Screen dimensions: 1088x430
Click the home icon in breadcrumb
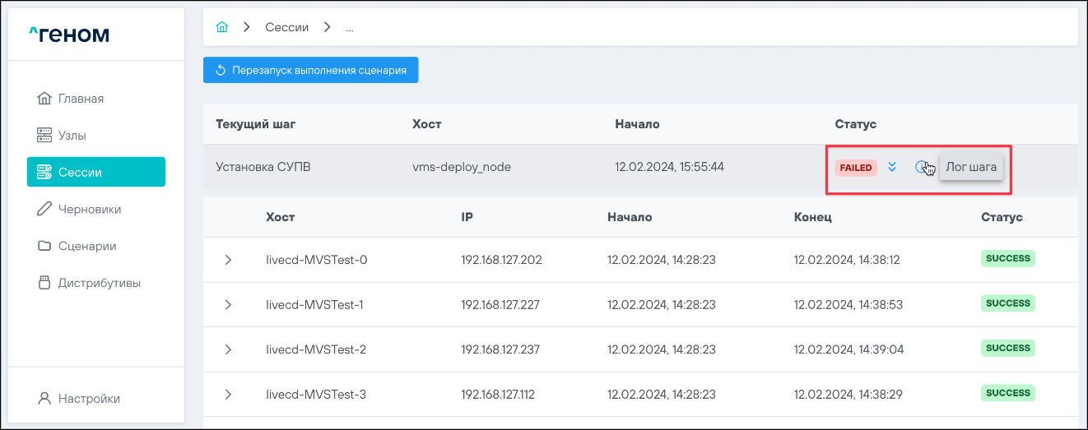221,27
